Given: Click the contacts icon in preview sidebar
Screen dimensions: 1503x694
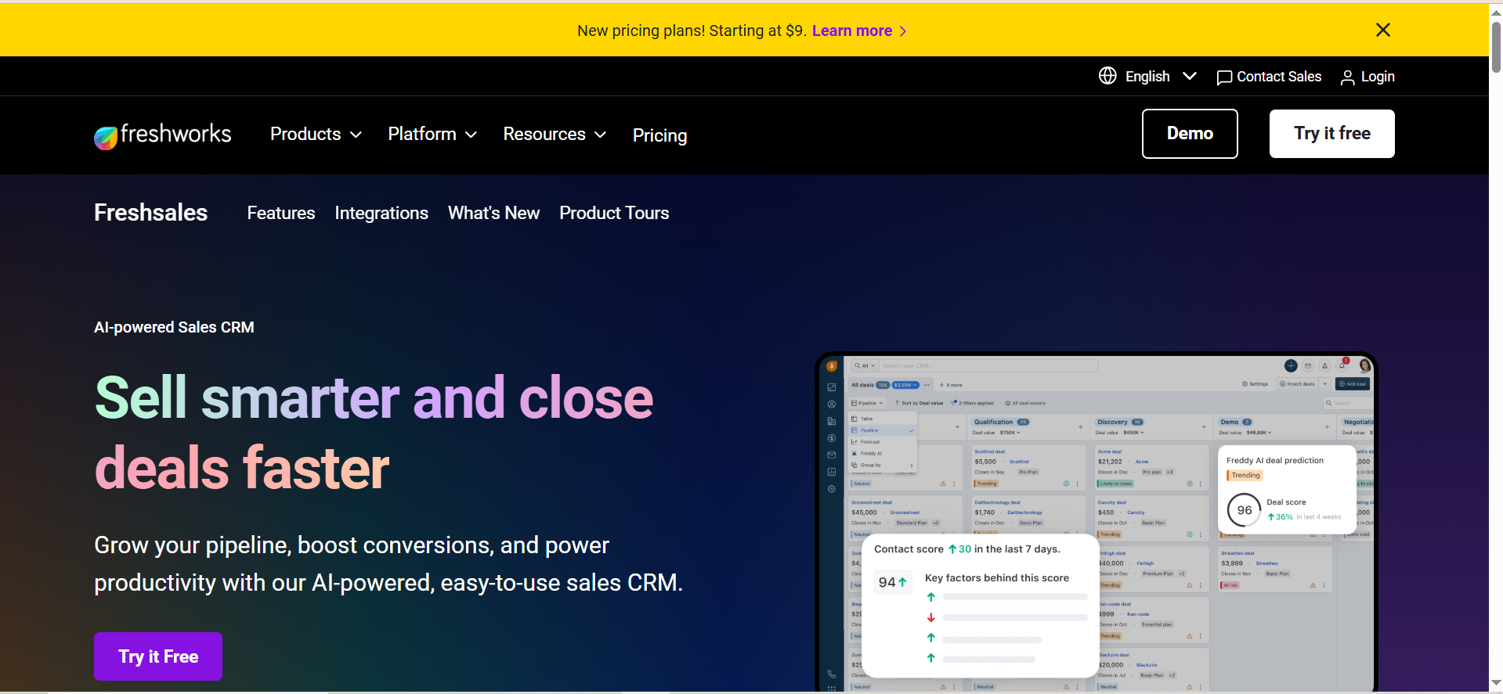Looking at the screenshot, I should point(832,405).
